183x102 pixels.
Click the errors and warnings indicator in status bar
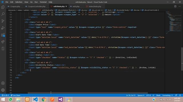click(x=5, y=95)
